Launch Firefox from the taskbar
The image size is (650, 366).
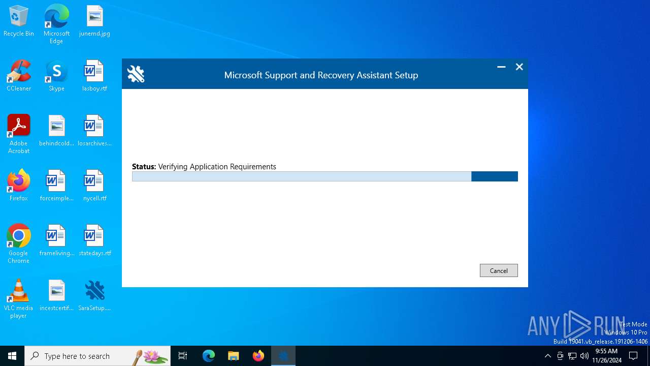tap(258, 356)
